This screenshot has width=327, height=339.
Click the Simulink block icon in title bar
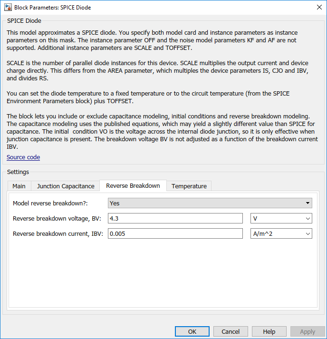8,7
